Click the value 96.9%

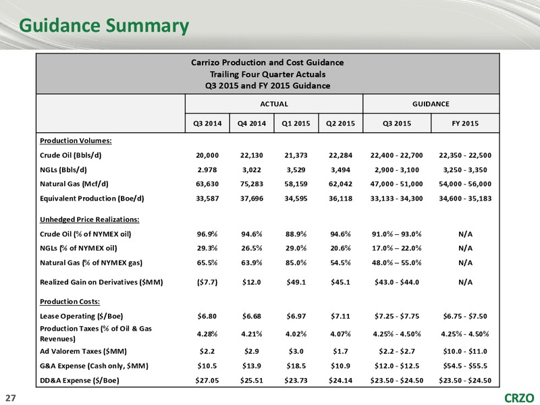click(x=207, y=234)
